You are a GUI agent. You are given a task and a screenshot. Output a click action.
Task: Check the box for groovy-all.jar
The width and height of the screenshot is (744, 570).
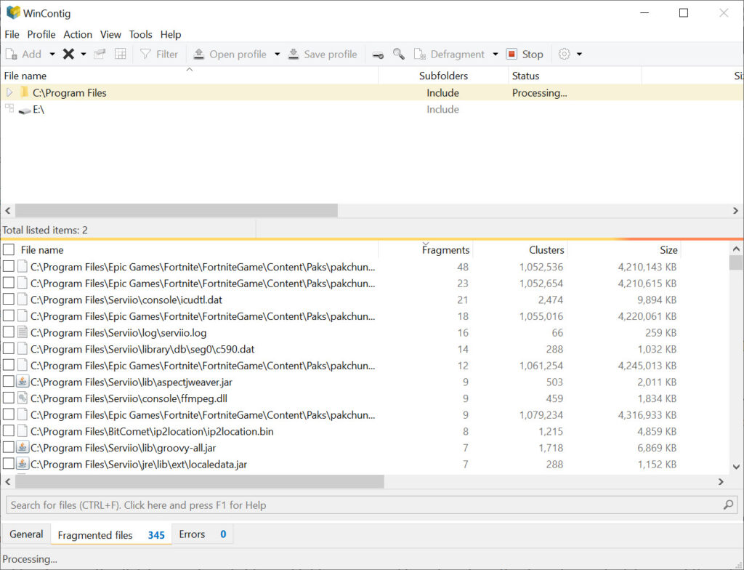coord(9,448)
